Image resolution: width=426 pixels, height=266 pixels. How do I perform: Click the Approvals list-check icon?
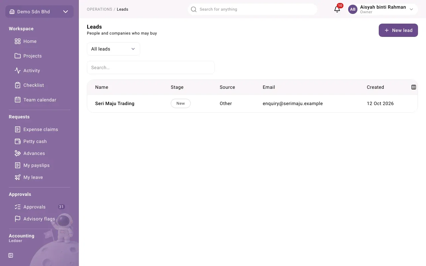pyautogui.click(x=18, y=207)
